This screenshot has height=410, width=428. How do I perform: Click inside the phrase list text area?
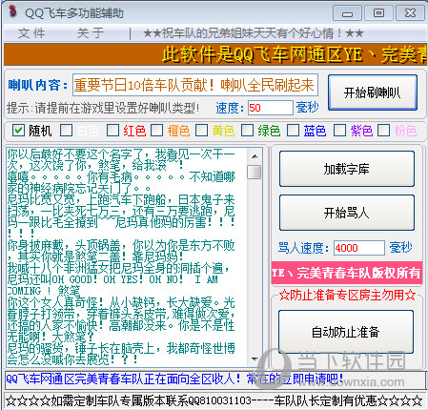click(x=127, y=256)
